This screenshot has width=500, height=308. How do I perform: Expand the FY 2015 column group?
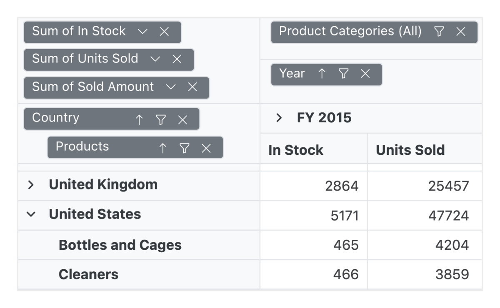(x=279, y=118)
